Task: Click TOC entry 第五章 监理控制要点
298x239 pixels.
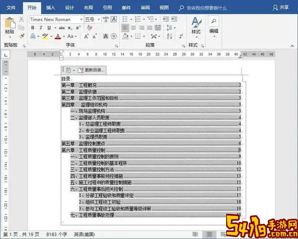Action: click(x=151, y=143)
